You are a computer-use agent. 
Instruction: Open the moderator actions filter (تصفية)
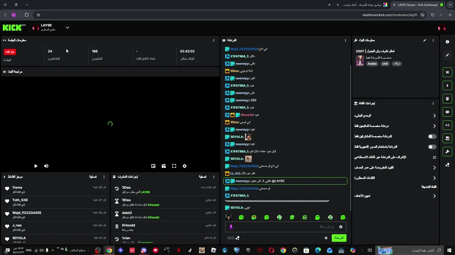pyautogui.click(x=202, y=177)
